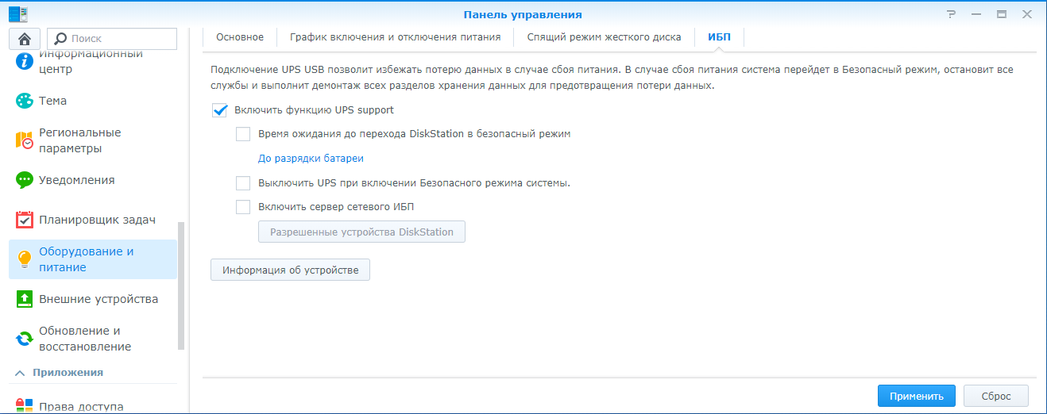Open the Информационный центр info icon
This screenshot has width=1047, height=414.
coord(25,61)
